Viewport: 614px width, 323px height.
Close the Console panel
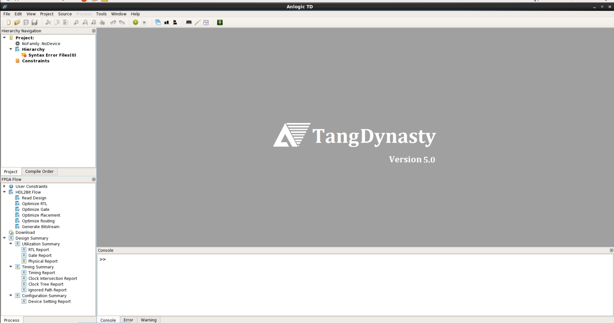tap(611, 250)
